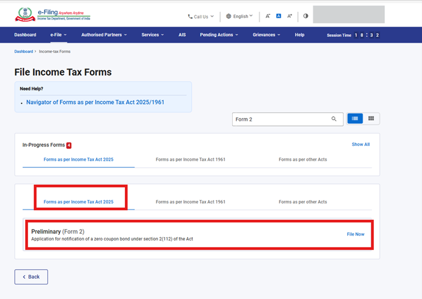Click File Now for Form 2
Screen dimensions: 422x299
point(356,234)
